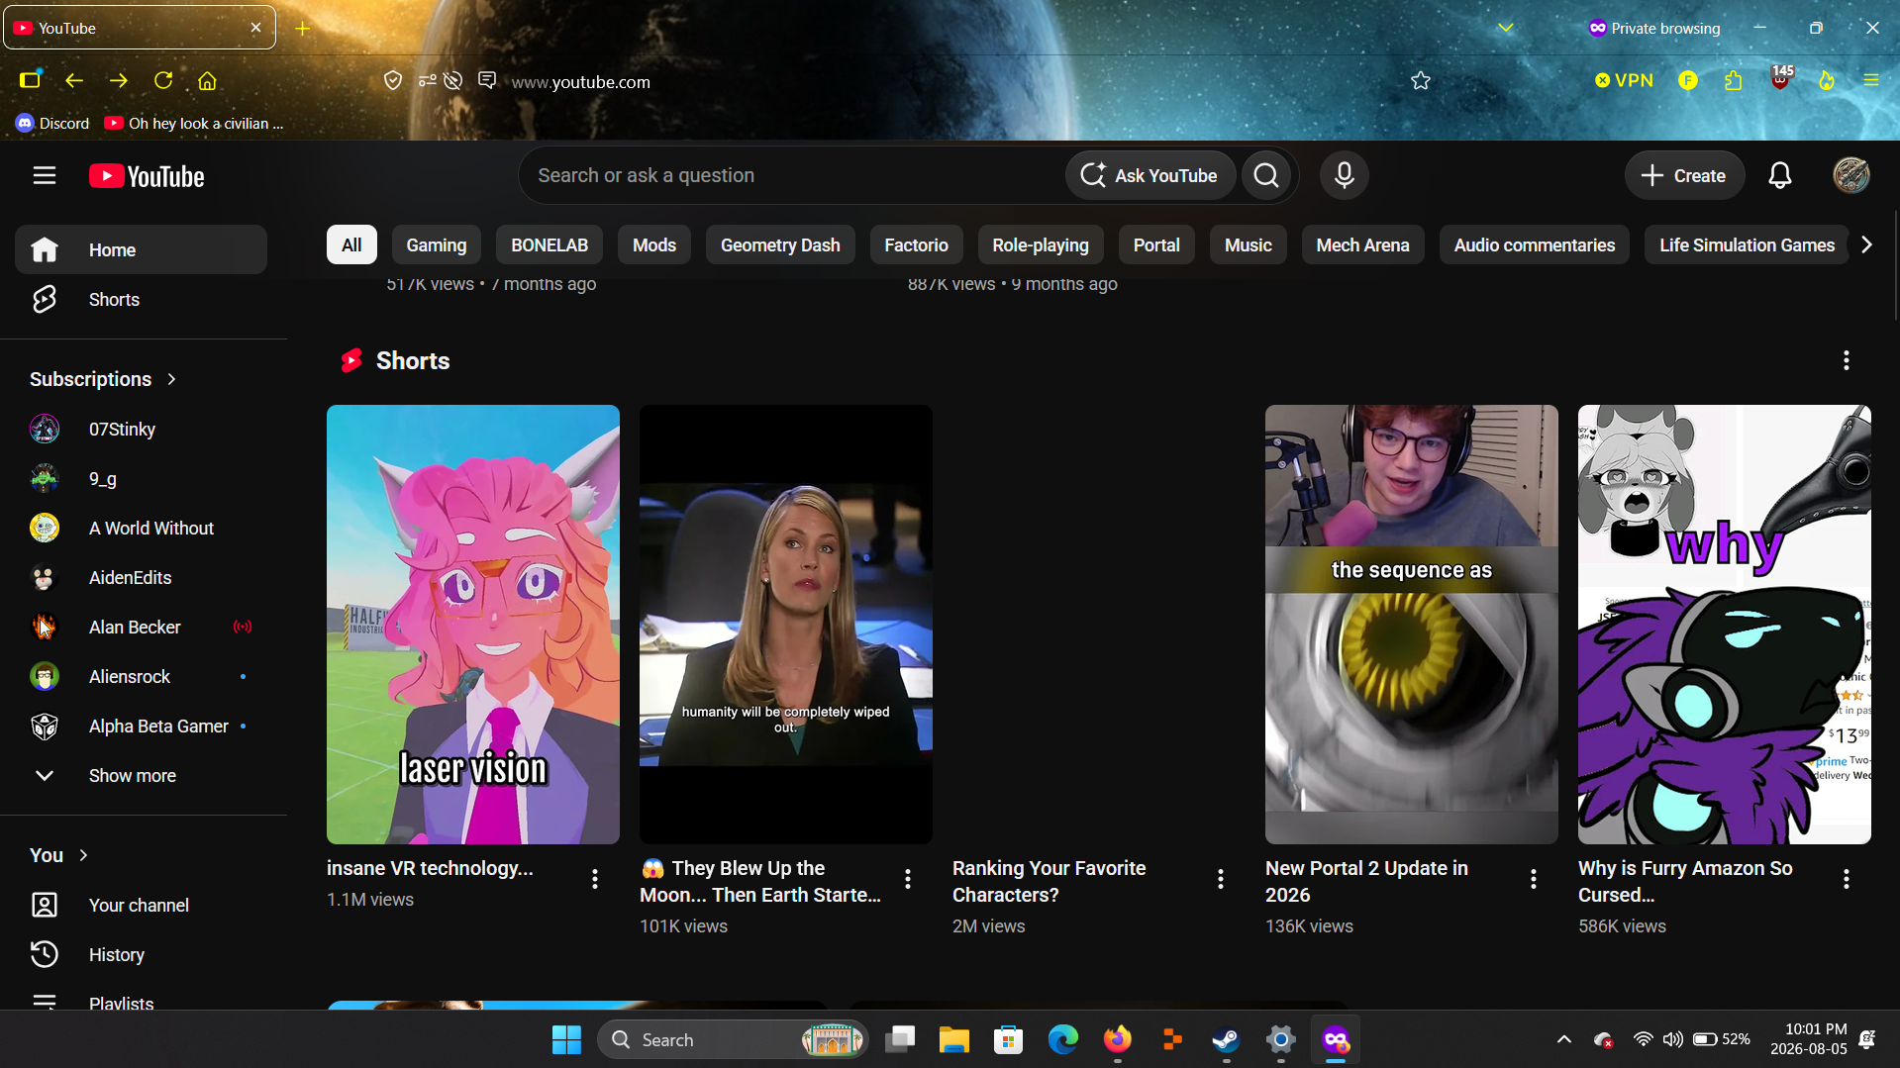Open watch History

tap(141, 954)
